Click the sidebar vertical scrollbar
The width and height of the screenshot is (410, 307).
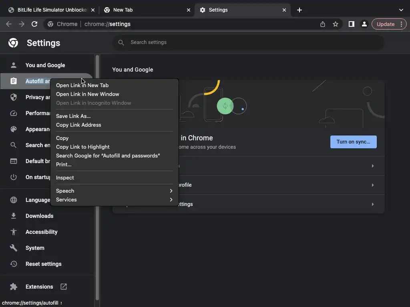pyautogui.click(x=97, y=177)
